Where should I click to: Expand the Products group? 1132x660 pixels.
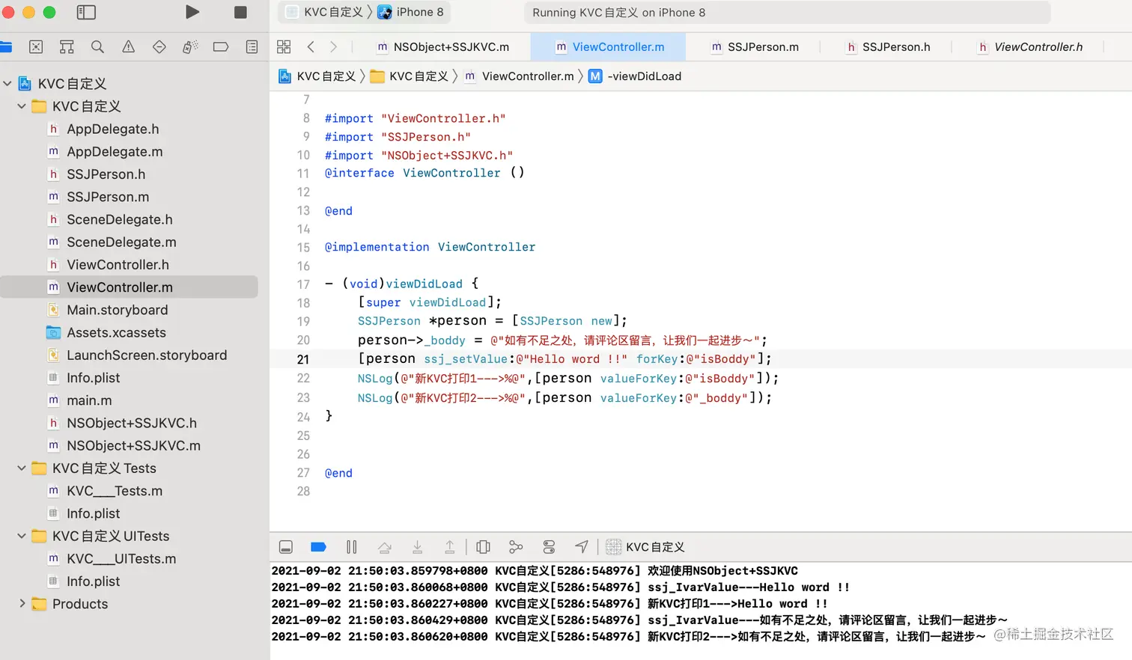(x=22, y=603)
